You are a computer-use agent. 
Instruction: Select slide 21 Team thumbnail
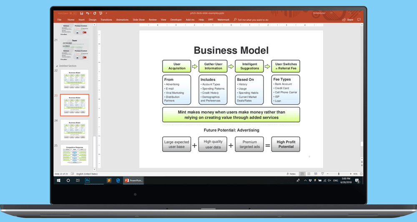pos(75,50)
